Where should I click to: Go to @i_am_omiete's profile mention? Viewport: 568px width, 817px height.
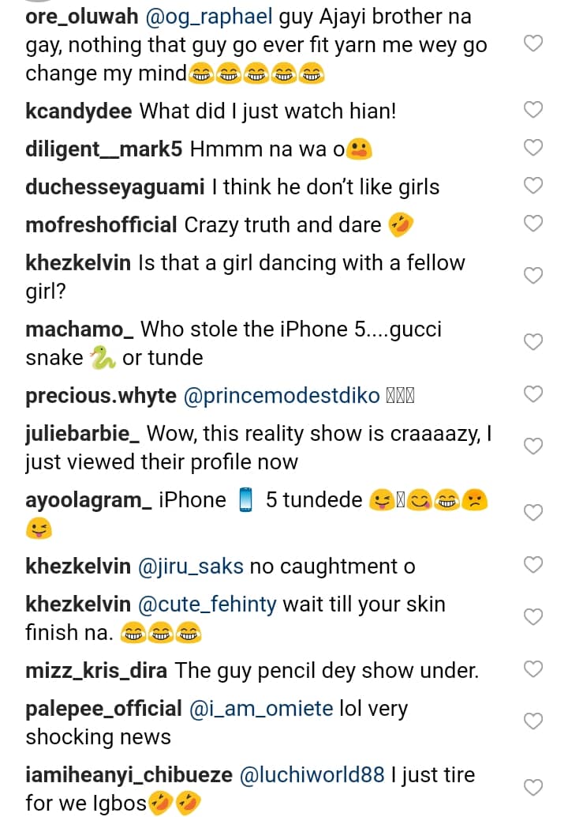click(x=261, y=709)
